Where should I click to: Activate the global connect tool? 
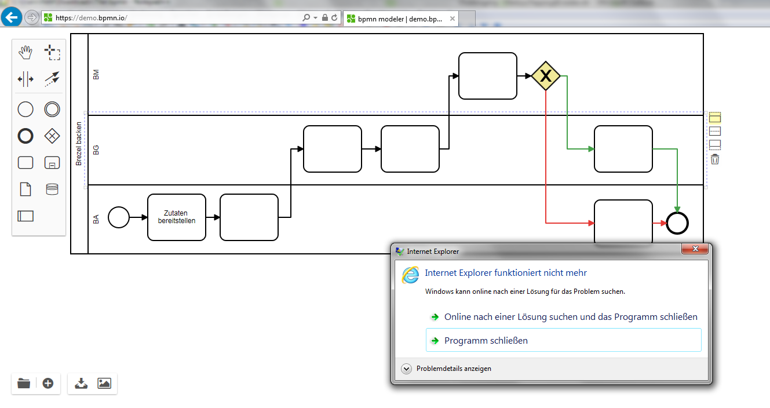tap(52, 79)
